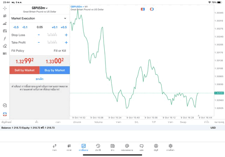Switch to the news (ข่าว) tab
This screenshot has width=225, height=157.
[112, 147]
